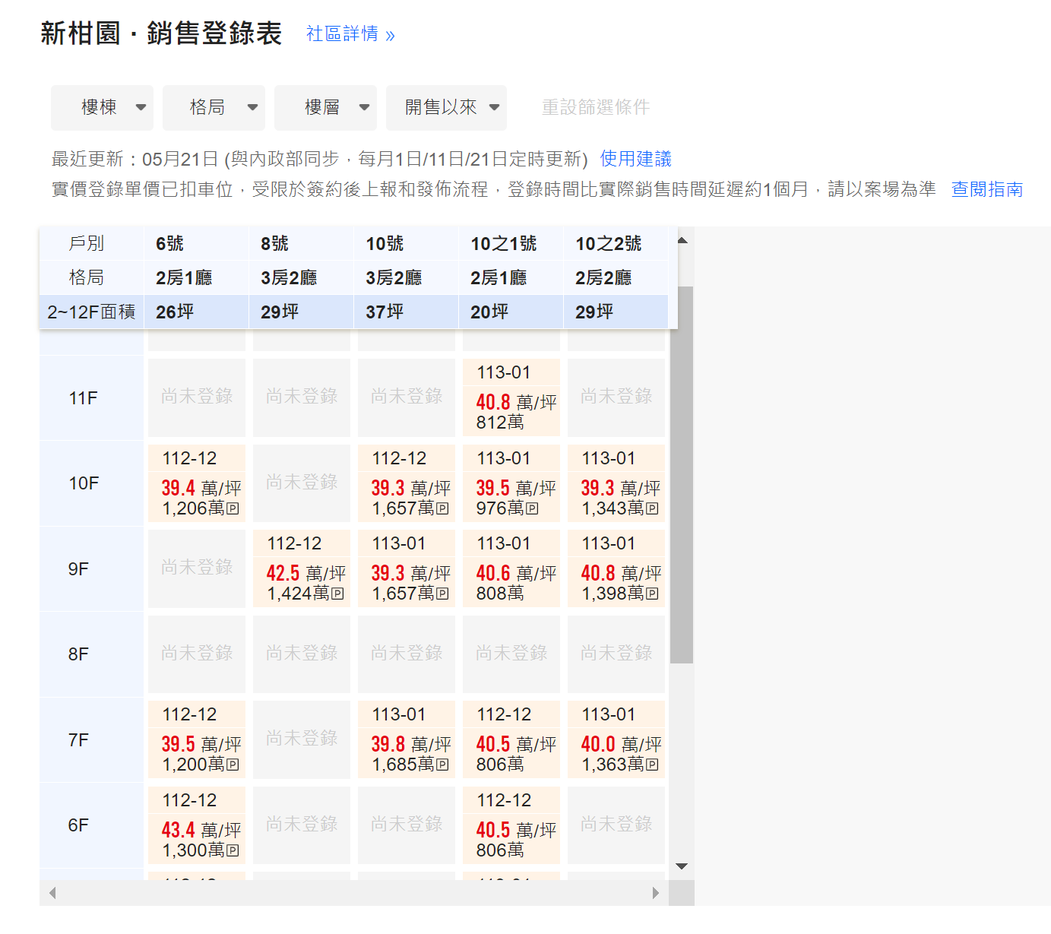Click 尚未登錄 cell for 7F 8號
Viewport: 1051px width, 934px height.
pyautogui.click(x=302, y=739)
